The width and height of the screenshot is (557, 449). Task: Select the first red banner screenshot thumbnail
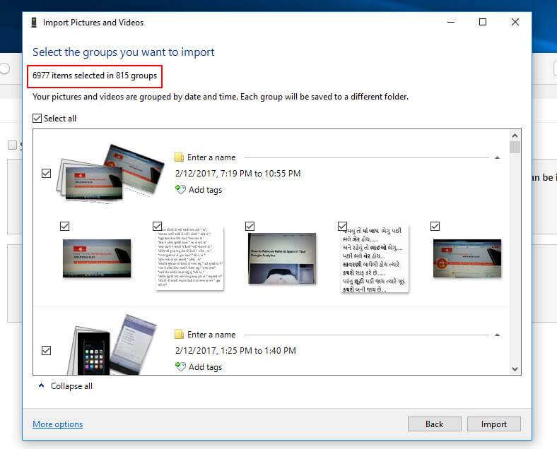[x=97, y=258]
